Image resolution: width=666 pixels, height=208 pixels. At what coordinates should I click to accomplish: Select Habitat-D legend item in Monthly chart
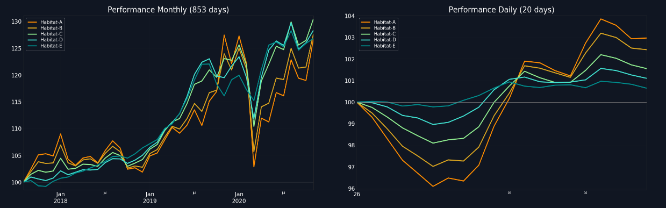(x=45, y=40)
